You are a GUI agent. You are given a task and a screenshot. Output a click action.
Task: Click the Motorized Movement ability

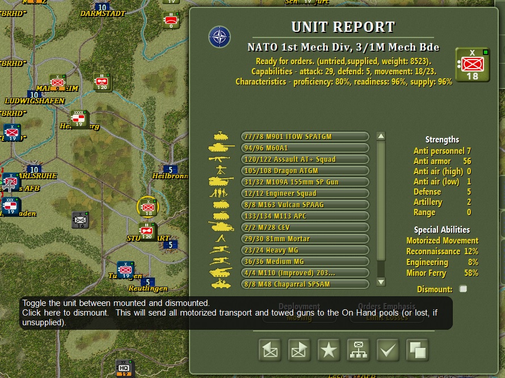point(442,241)
